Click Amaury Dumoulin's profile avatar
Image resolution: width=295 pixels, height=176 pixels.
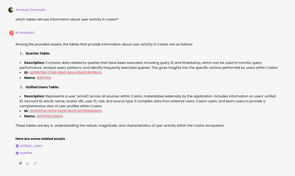[x=11, y=10]
